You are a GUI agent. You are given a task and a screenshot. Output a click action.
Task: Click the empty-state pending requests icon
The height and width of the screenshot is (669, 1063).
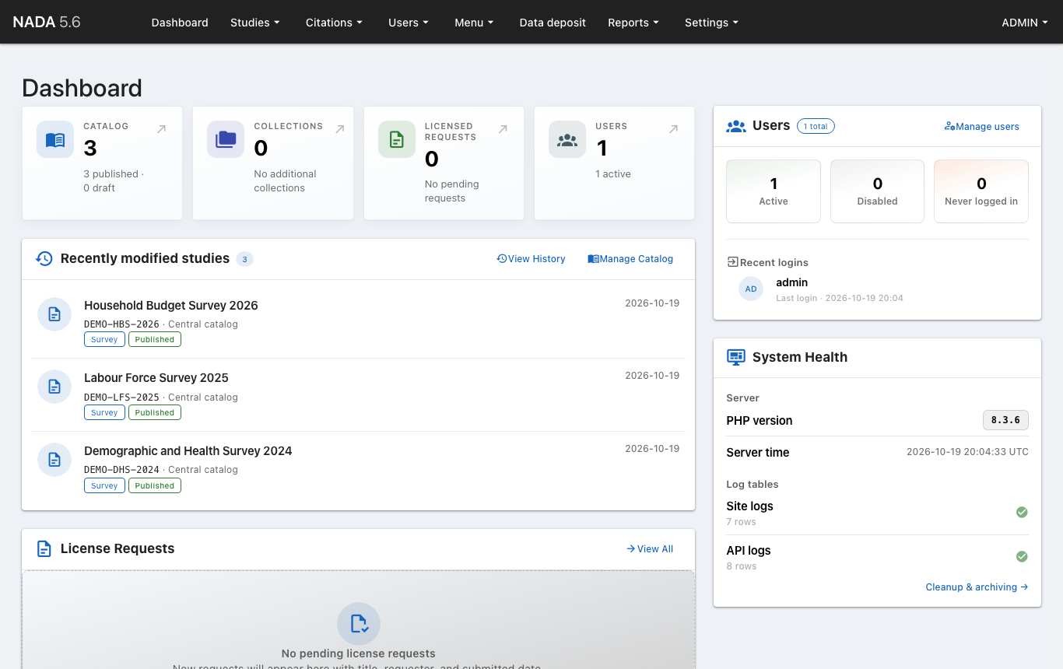point(359,624)
